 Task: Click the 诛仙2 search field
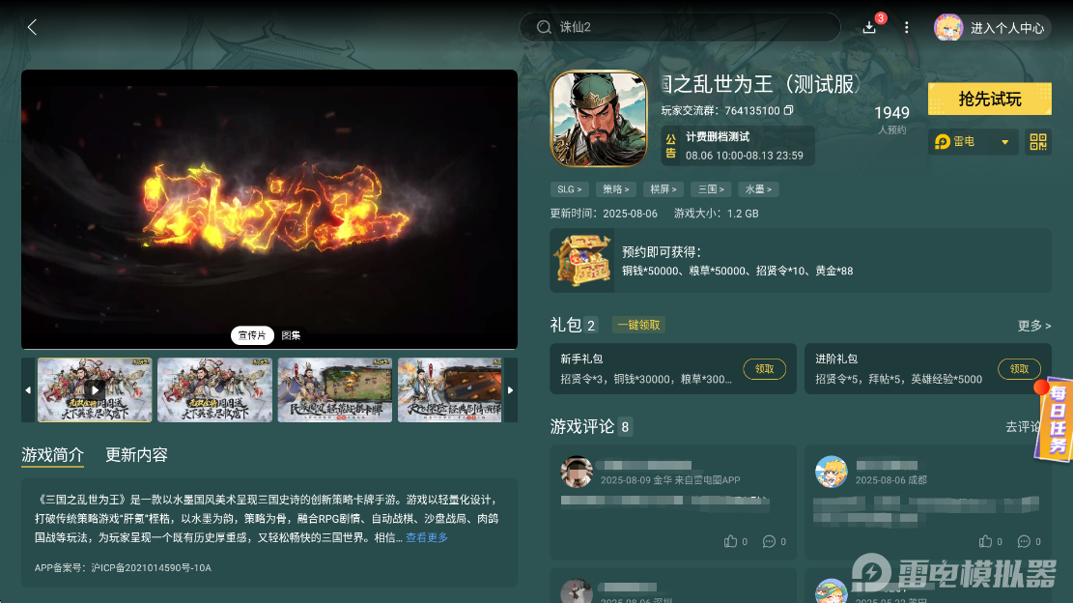coord(680,27)
